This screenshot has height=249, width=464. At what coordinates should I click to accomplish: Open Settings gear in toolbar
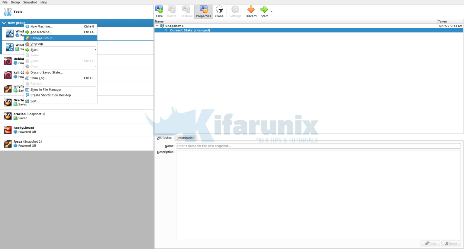pyautogui.click(x=235, y=12)
